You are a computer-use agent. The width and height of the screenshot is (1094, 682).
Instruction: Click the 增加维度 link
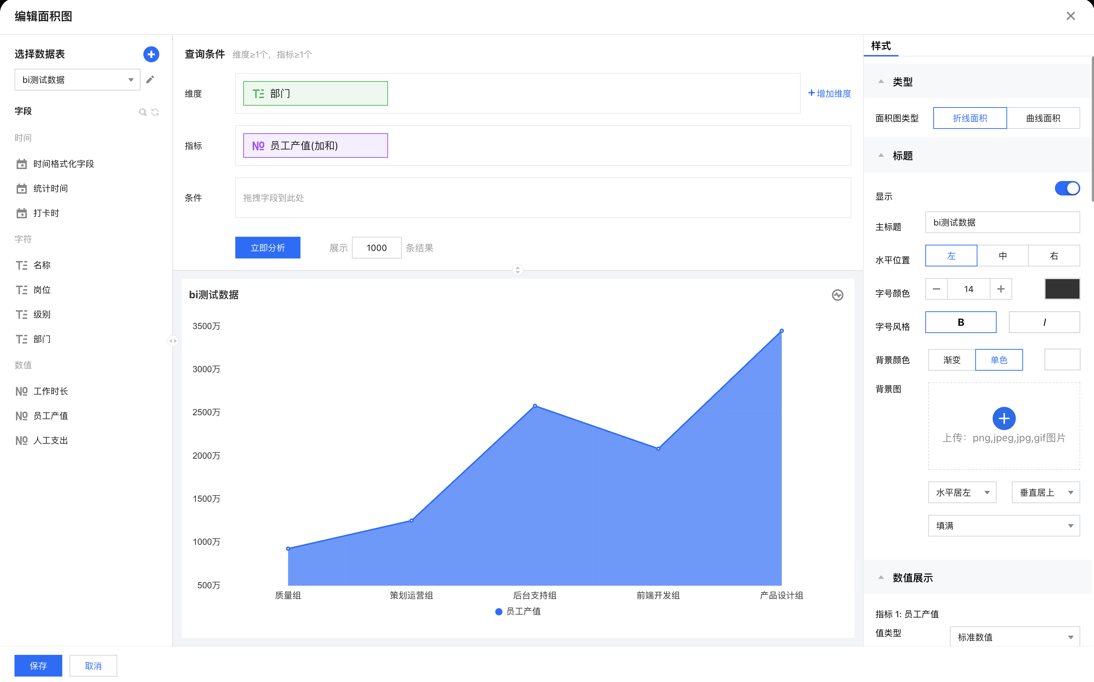829,93
